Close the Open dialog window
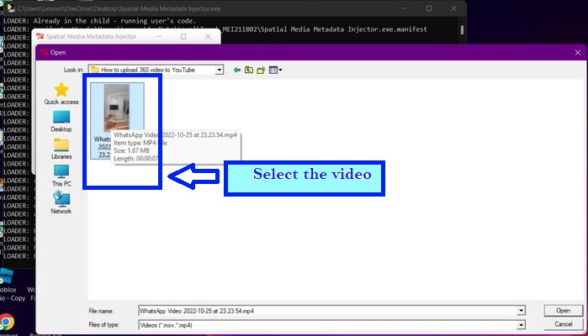 pyautogui.click(x=575, y=51)
